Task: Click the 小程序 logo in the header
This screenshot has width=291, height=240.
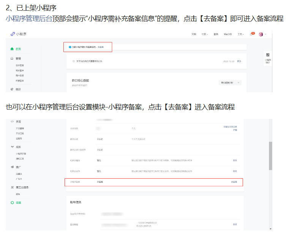Action: 18,34
